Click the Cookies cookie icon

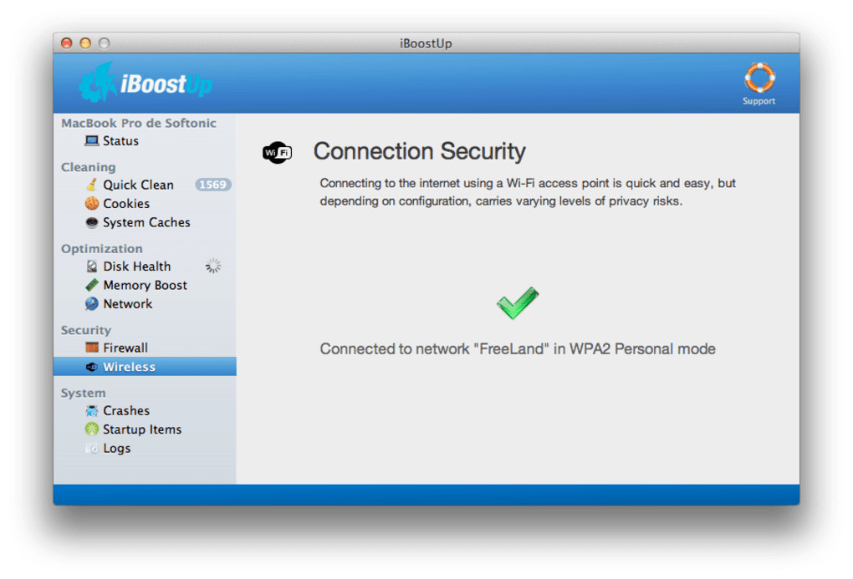92,204
